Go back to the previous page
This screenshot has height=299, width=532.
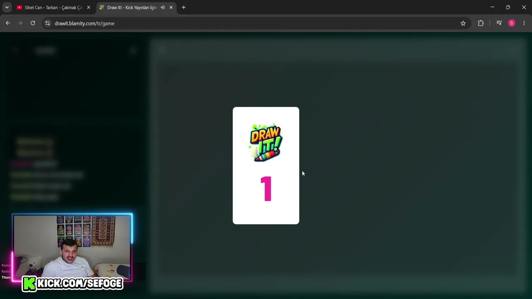pos(8,23)
